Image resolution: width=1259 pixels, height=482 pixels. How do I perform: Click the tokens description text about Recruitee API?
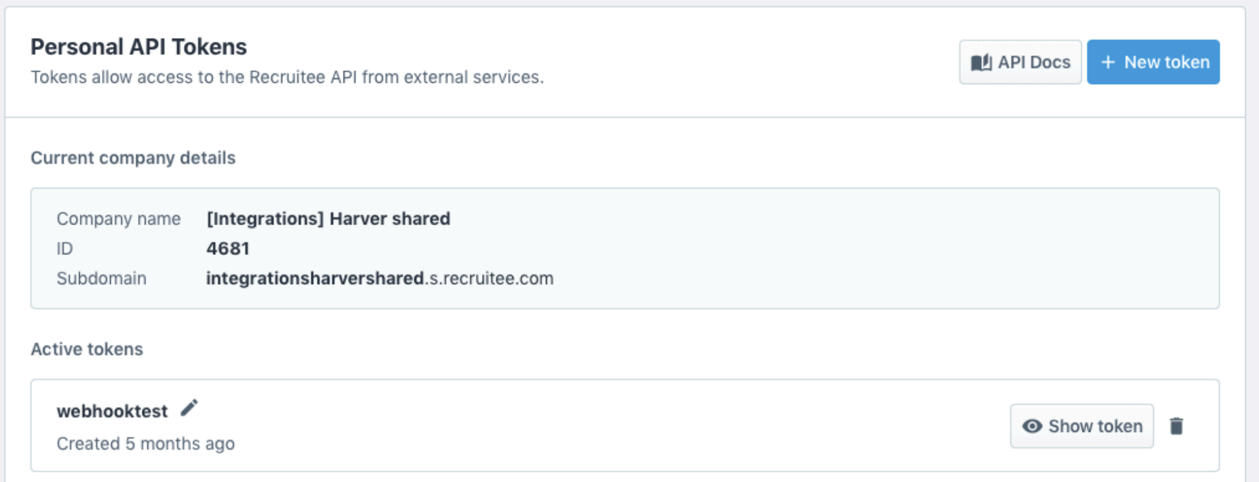(x=287, y=77)
